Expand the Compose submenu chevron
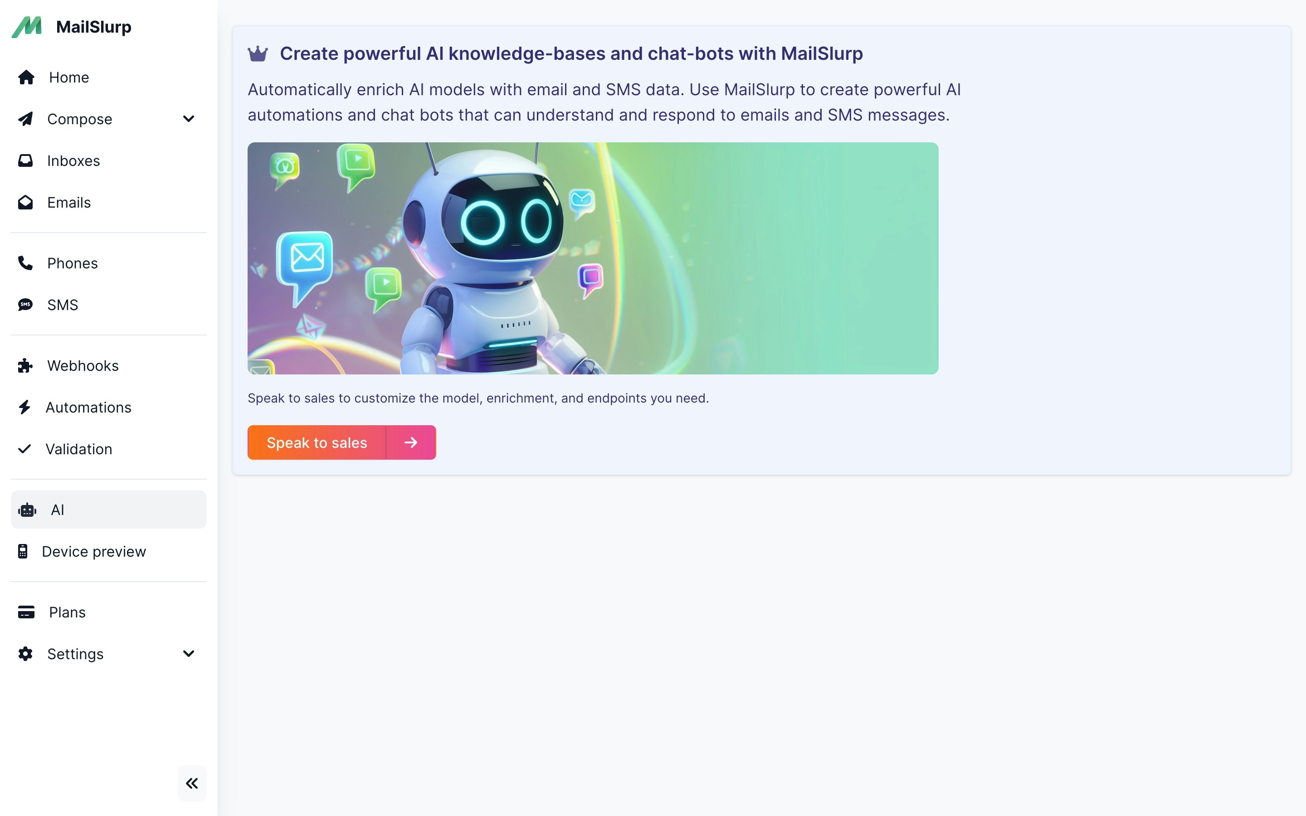Viewport: 1306px width, 816px height. point(188,119)
